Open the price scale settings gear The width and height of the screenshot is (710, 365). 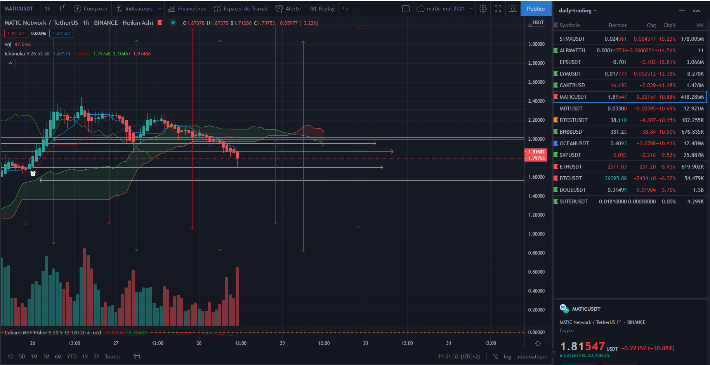(x=538, y=343)
